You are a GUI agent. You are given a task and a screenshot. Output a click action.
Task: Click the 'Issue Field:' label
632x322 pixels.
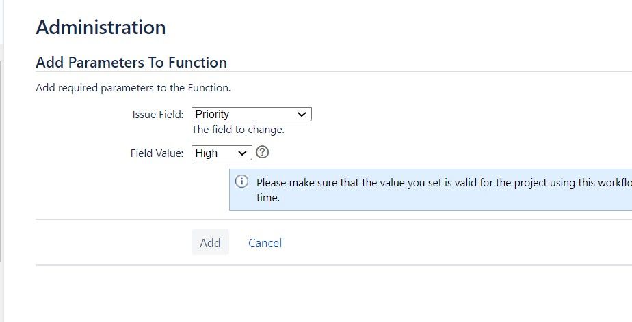pyautogui.click(x=157, y=115)
